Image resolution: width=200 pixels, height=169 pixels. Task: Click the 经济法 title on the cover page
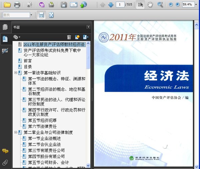(166, 76)
